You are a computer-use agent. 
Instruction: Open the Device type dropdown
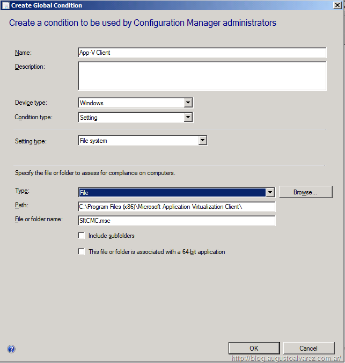(188, 103)
